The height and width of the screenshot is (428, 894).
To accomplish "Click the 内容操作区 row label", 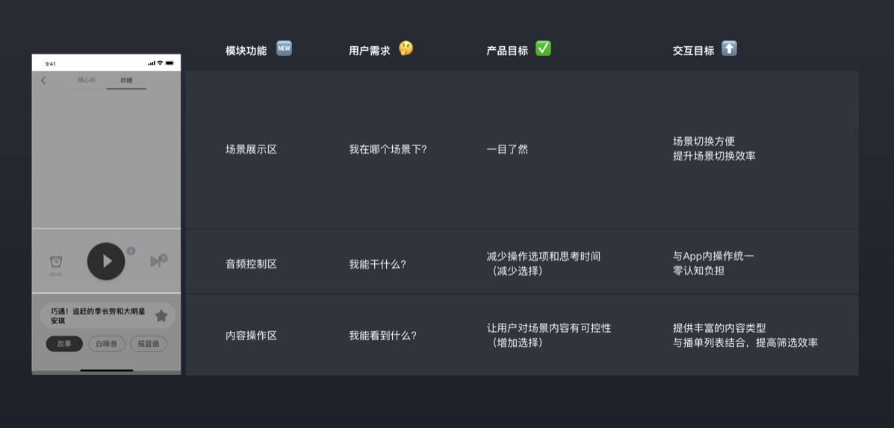I will pyautogui.click(x=252, y=336).
